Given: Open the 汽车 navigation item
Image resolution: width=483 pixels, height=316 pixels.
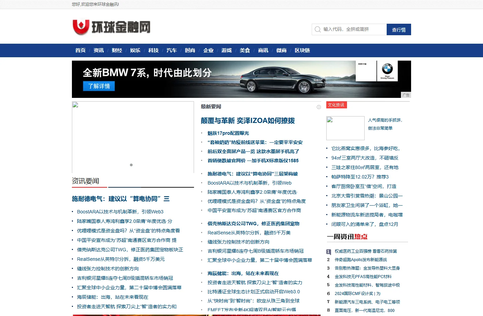Looking at the screenshot, I should point(172,50).
